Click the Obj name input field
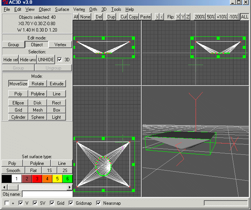The image size is (251, 210). 47,194
